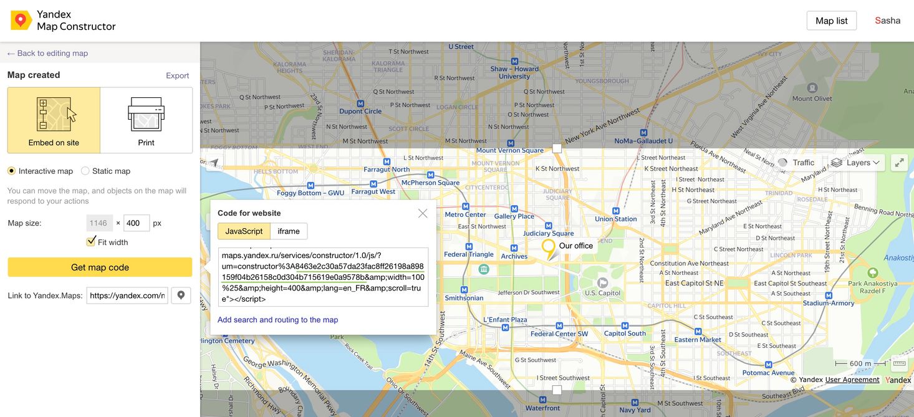This screenshot has height=417, width=914.
Task: Click the Link to Yandex.Maps URL field
Action: tap(127, 295)
